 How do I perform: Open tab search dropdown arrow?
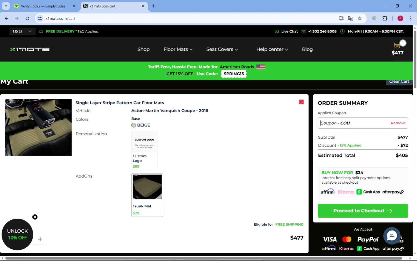point(6,6)
